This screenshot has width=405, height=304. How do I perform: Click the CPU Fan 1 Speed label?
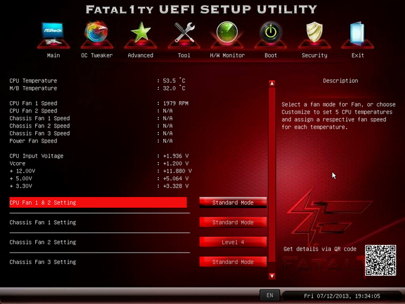click(x=33, y=103)
